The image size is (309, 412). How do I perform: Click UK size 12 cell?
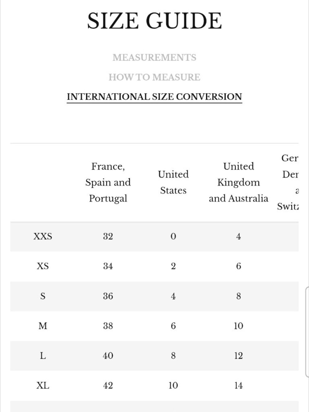tap(238, 356)
